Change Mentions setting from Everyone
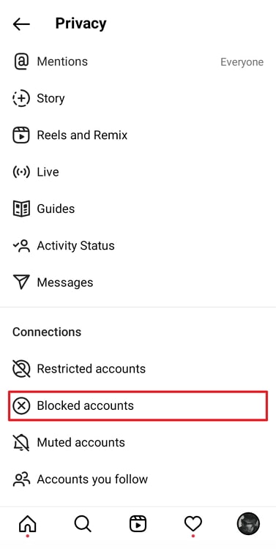Image resolution: width=276 pixels, height=549 pixels. [242, 62]
